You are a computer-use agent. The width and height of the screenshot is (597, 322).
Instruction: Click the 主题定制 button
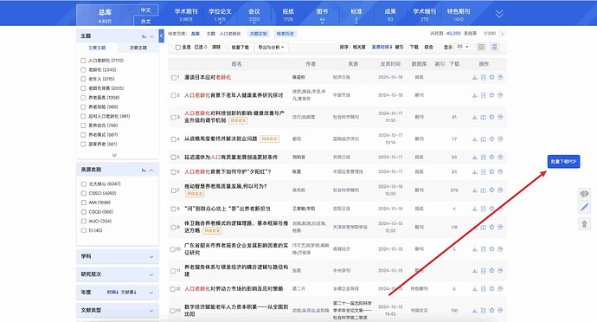(259, 34)
